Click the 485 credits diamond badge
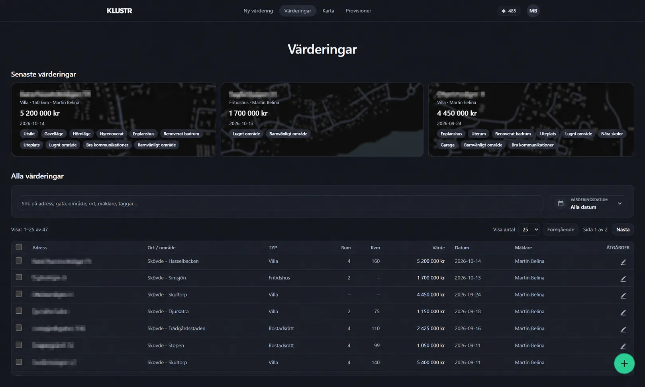Viewport: 645px width, 387px height. [509, 11]
